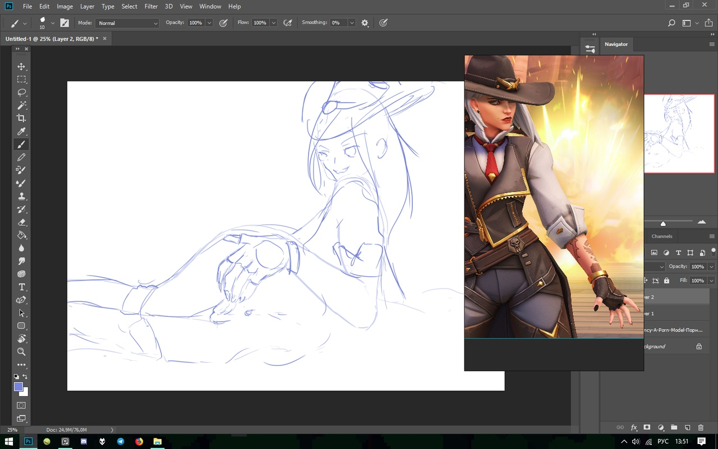Toggle Quick Mask mode
The width and height of the screenshot is (718, 449).
pyautogui.click(x=21, y=405)
